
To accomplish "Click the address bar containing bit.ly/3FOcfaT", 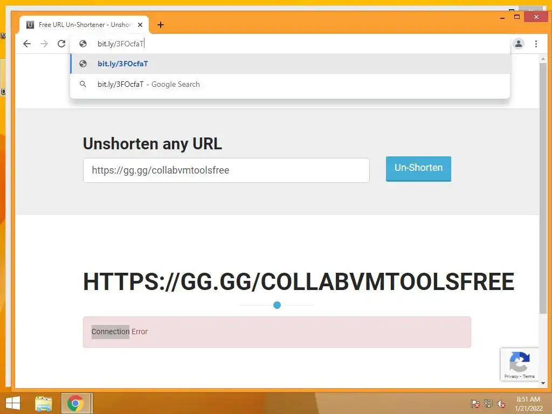I will click(290, 44).
